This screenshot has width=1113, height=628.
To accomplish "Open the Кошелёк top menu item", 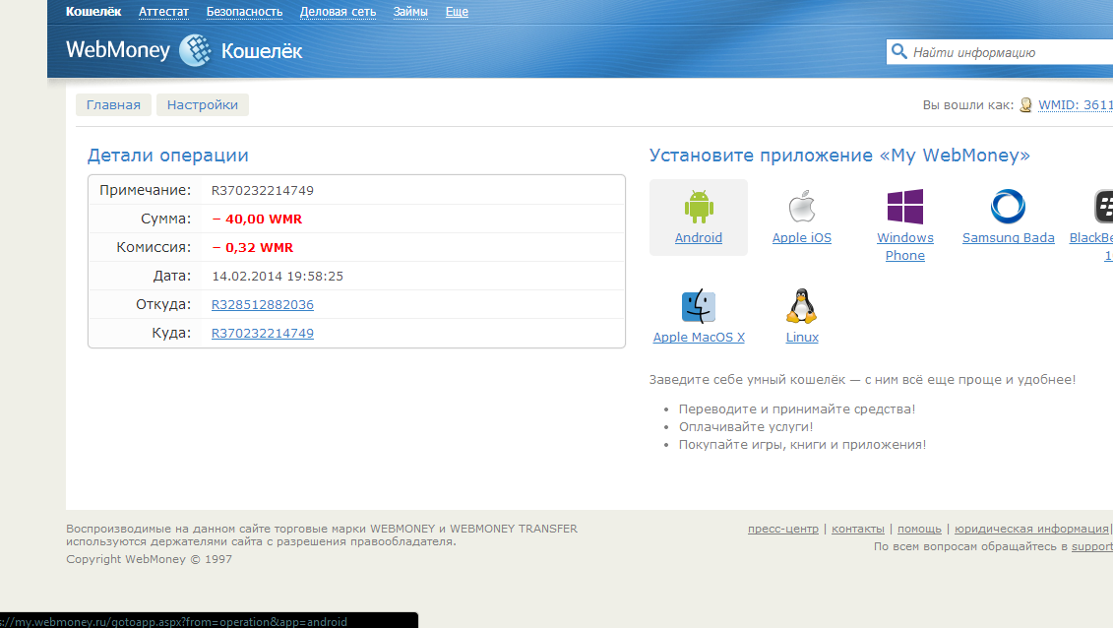I will (93, 12).
